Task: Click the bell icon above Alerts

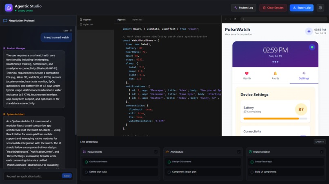Action: [275, 73]
